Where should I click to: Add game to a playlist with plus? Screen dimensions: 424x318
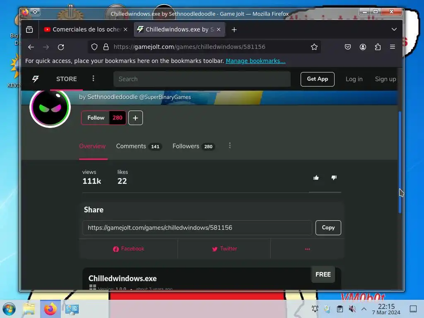point(135,118)
